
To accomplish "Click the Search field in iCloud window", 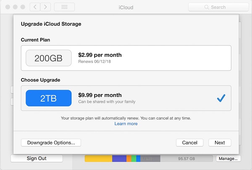I will (x=218, y=7).
